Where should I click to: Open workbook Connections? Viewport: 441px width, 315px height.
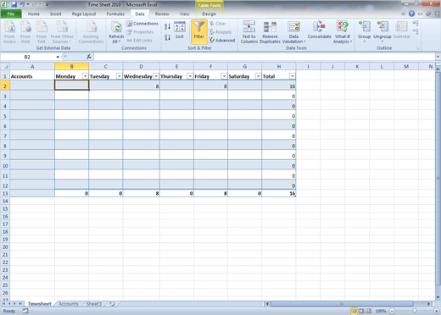point(142,24)
